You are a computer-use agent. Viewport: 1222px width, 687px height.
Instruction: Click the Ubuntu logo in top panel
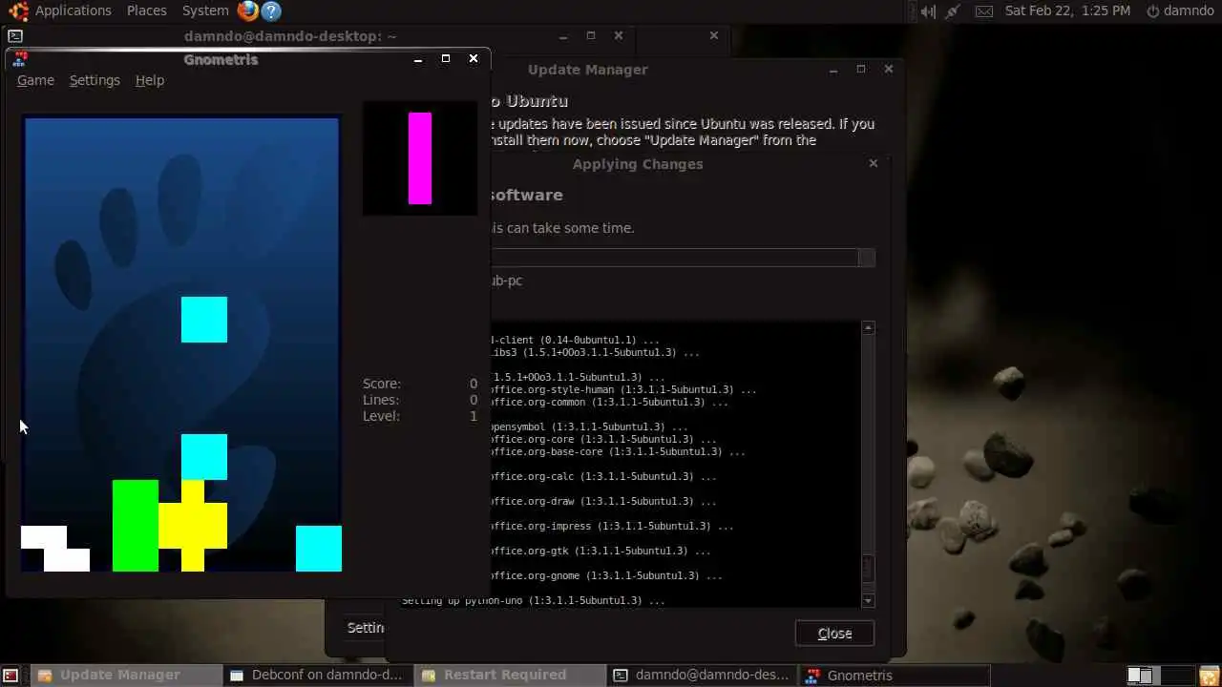[x=18, y=11]
